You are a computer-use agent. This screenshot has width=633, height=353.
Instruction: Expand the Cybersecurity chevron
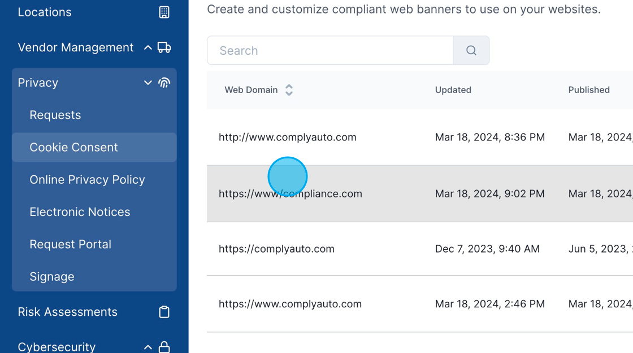pos(148,347)
